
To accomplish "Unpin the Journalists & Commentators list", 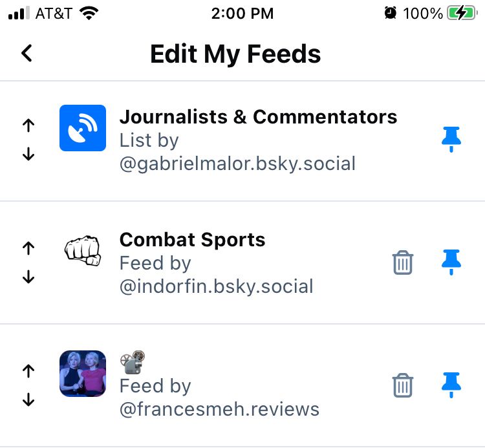I will point(451,139).
